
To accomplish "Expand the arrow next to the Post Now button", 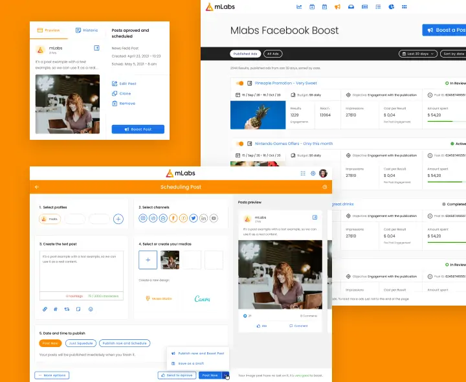I will click(226, 375).
